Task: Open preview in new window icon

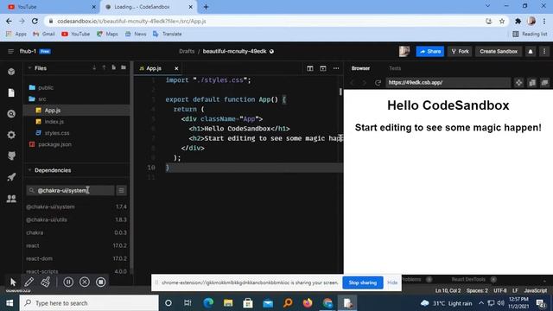Action: point(545,83)
